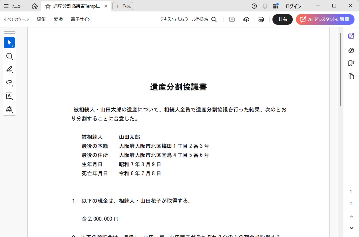Open the 編集 menu
This screenshot has width=359, height=237.
[41, 19]
